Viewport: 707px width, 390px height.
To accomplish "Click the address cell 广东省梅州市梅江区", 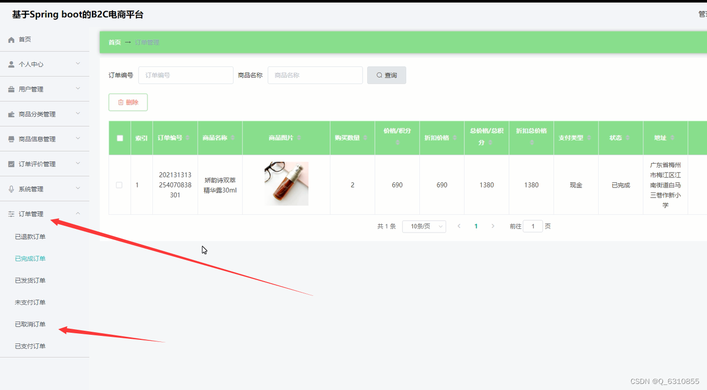I will pyautogui.click(x=665, y=185).
